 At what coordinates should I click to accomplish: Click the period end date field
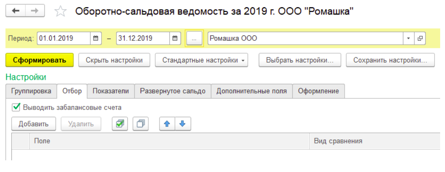(x=143, y=38)
